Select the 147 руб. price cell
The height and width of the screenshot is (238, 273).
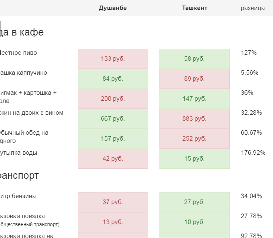click(195, 99)
